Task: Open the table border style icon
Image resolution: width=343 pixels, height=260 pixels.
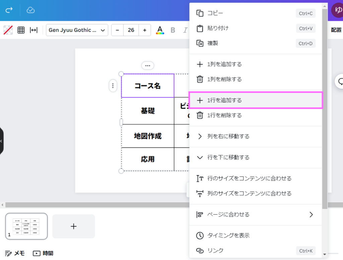Action: tap(21, 30)
